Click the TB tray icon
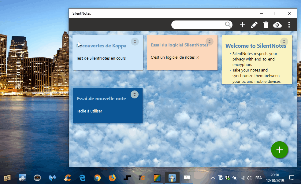This screenshot has width=301, height=184. click(x=220, y=178)
